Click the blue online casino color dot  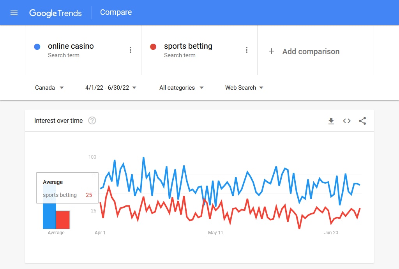click(x=37, y=46)
